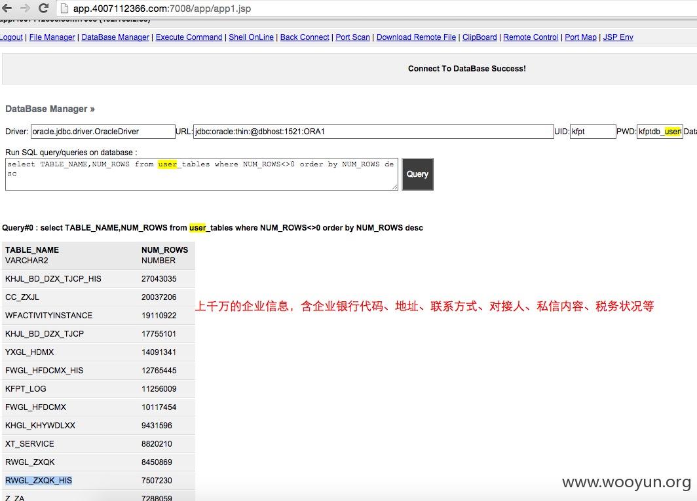The width and height of the screenshot is (697, 501).
Task: Click row count 27043035
Action: [x=159, y=279]
